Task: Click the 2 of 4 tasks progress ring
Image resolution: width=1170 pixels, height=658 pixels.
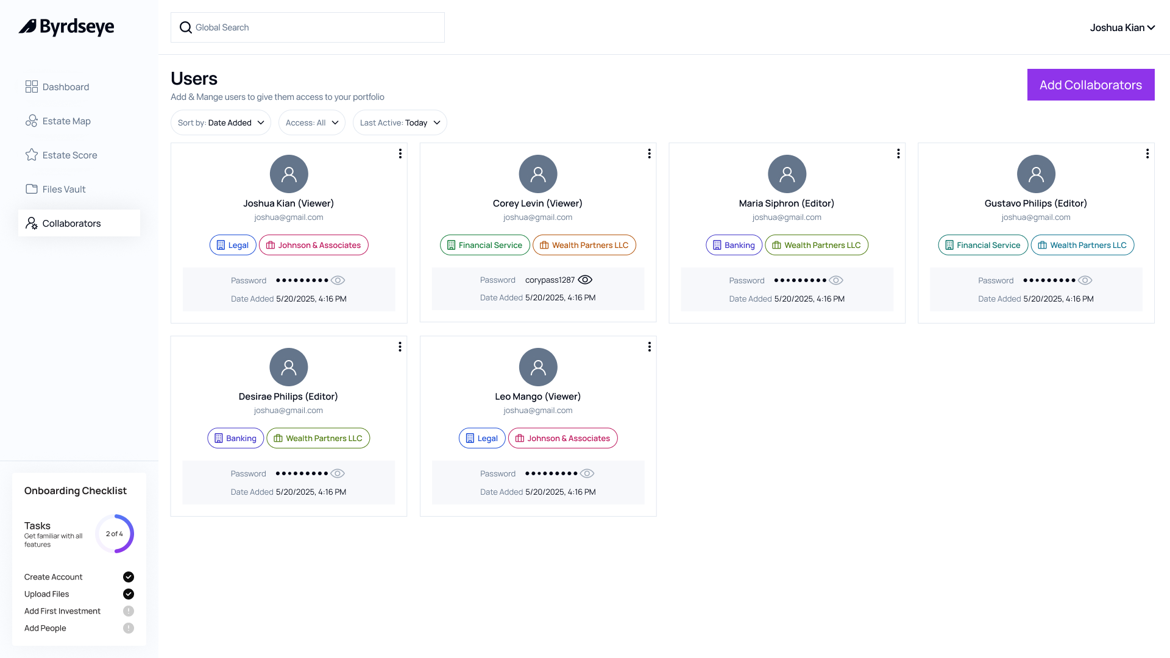Action: click(115, 534)
